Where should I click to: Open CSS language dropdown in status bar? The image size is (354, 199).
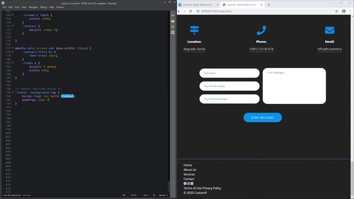(x=146, y=195)
